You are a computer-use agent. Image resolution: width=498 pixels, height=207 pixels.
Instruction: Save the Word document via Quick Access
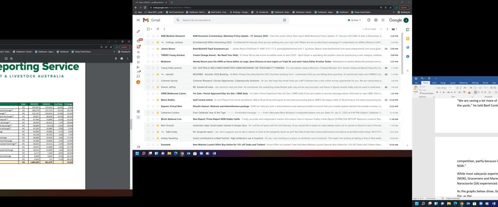416,78
